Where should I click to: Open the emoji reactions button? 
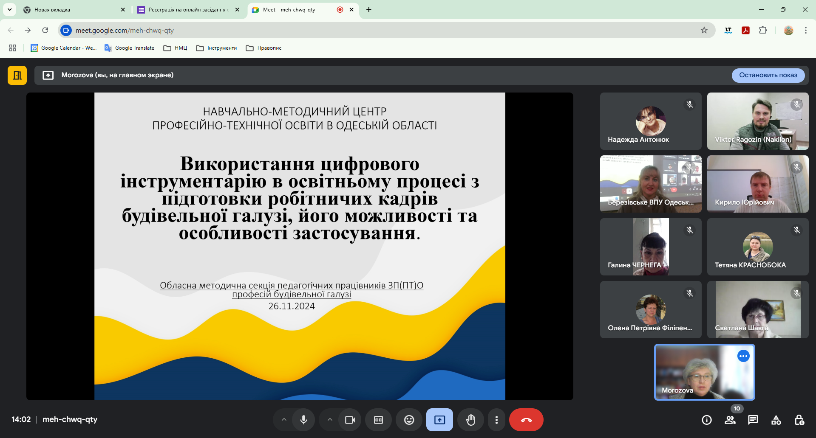tap(409, 420)
